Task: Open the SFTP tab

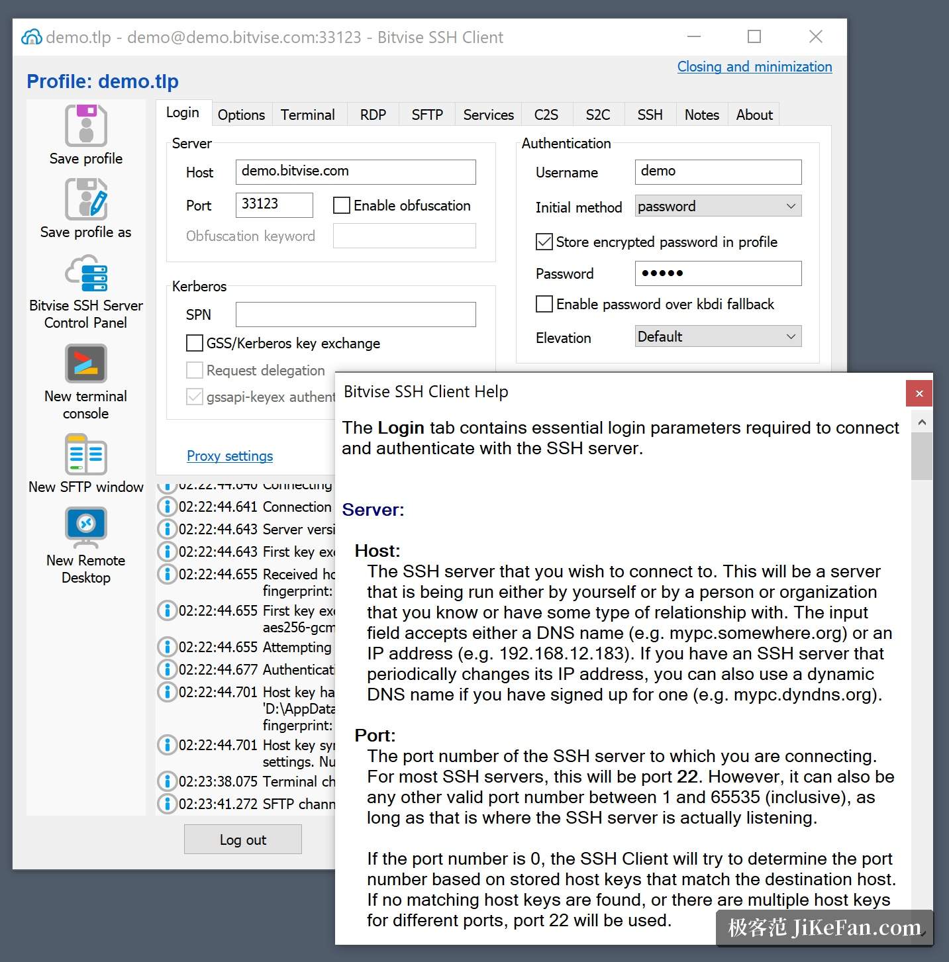Action: pyautogui.click(x=427, y=115)
